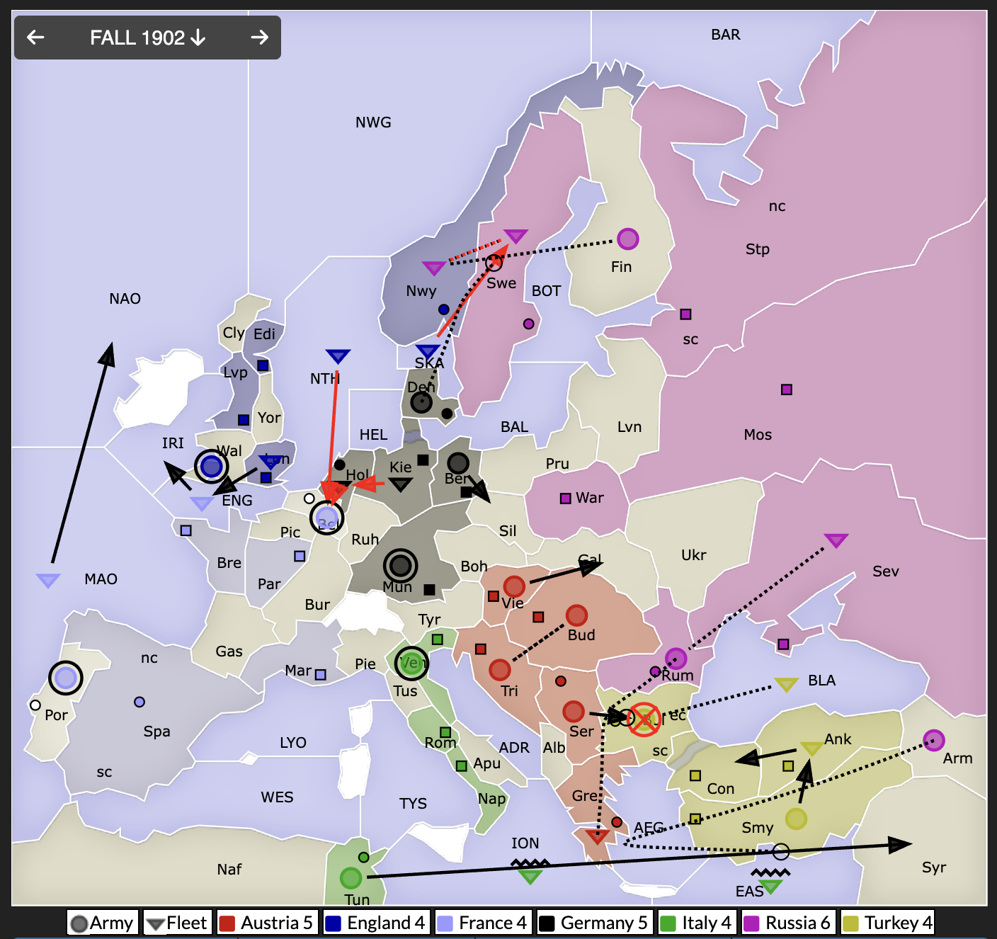Select the German army in Munich

pyautogui.click(x=401, y=566)
